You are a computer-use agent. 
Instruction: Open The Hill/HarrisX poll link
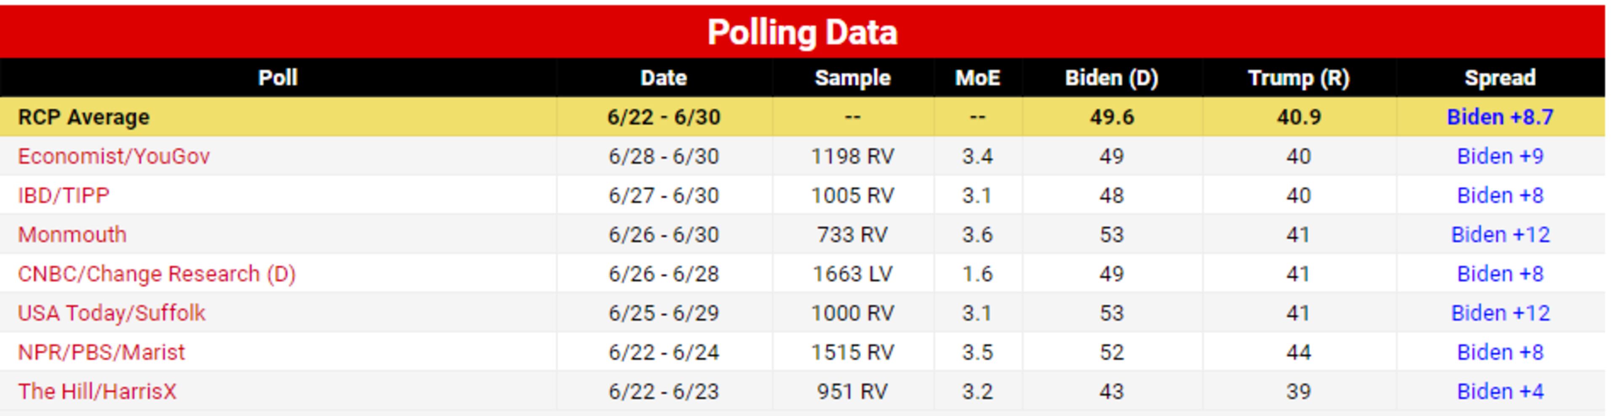pos(97,392)
